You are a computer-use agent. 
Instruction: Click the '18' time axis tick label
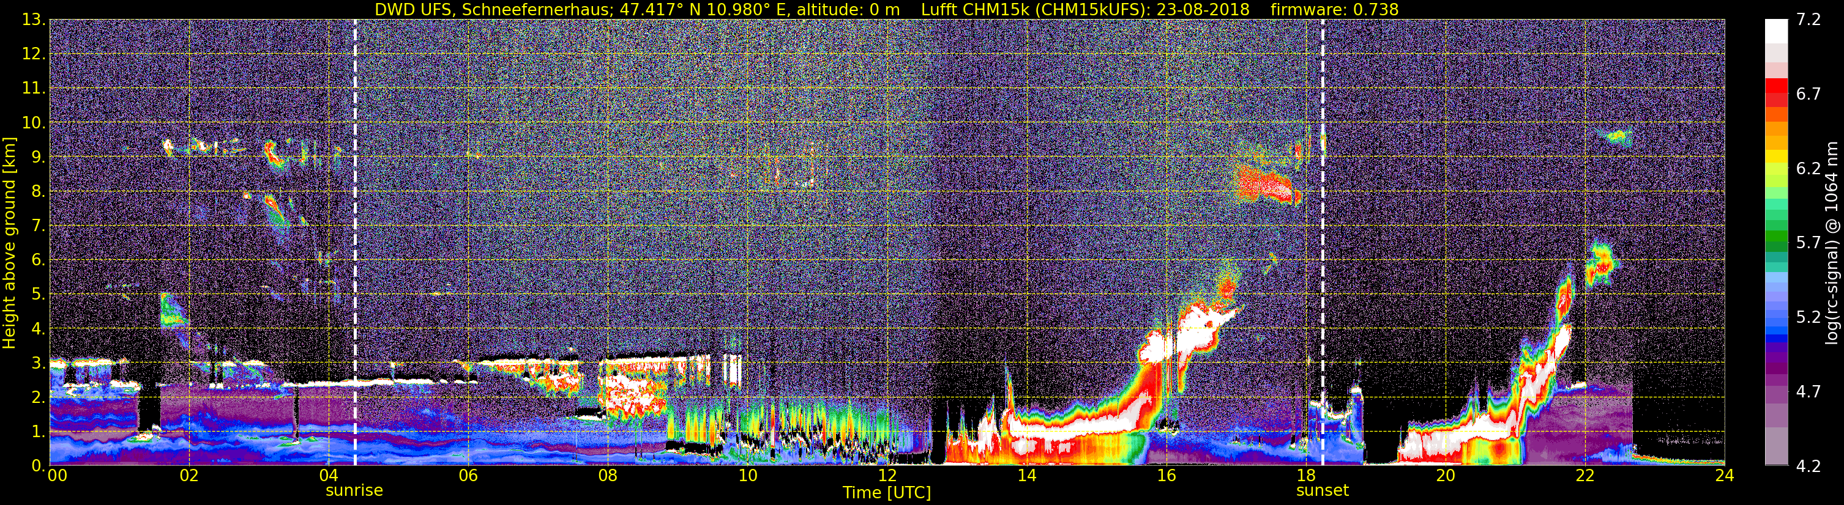click(1305, 476)
